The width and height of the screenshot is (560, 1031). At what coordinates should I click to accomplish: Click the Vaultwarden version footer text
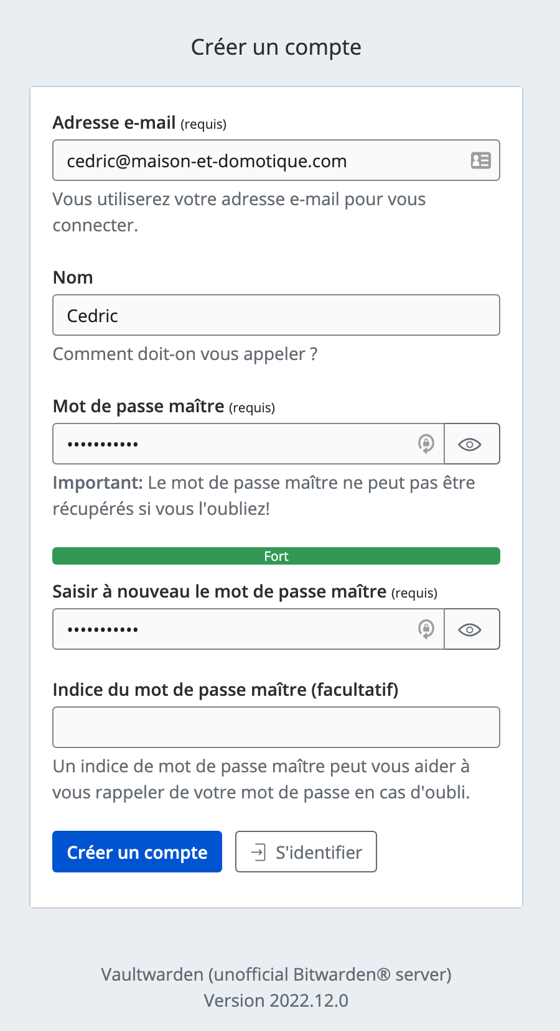click(276, 987)
